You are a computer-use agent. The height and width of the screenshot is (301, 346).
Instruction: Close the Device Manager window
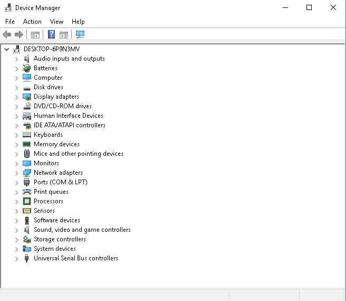(x=333, y=7)
